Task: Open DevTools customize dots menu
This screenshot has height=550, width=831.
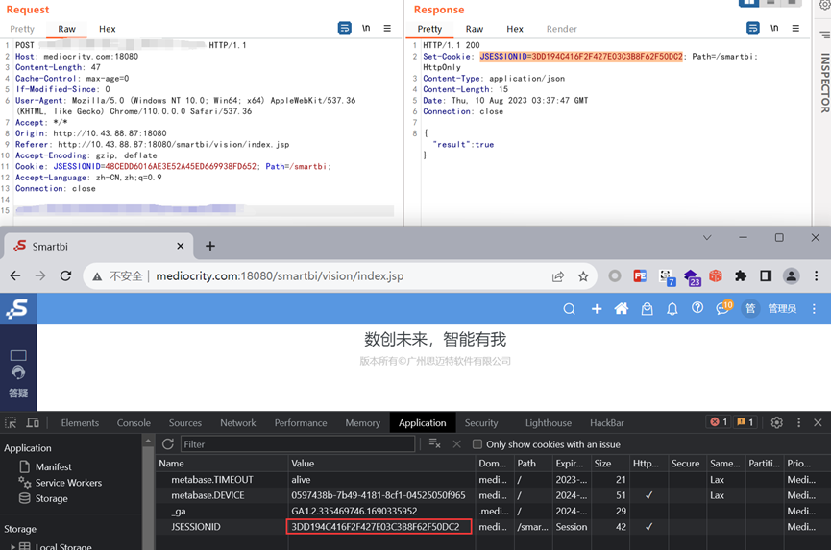Action: tap(798, 422)
